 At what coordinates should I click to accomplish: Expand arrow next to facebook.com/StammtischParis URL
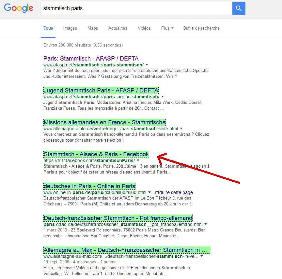pyautogui.click(x=138, y=160)
